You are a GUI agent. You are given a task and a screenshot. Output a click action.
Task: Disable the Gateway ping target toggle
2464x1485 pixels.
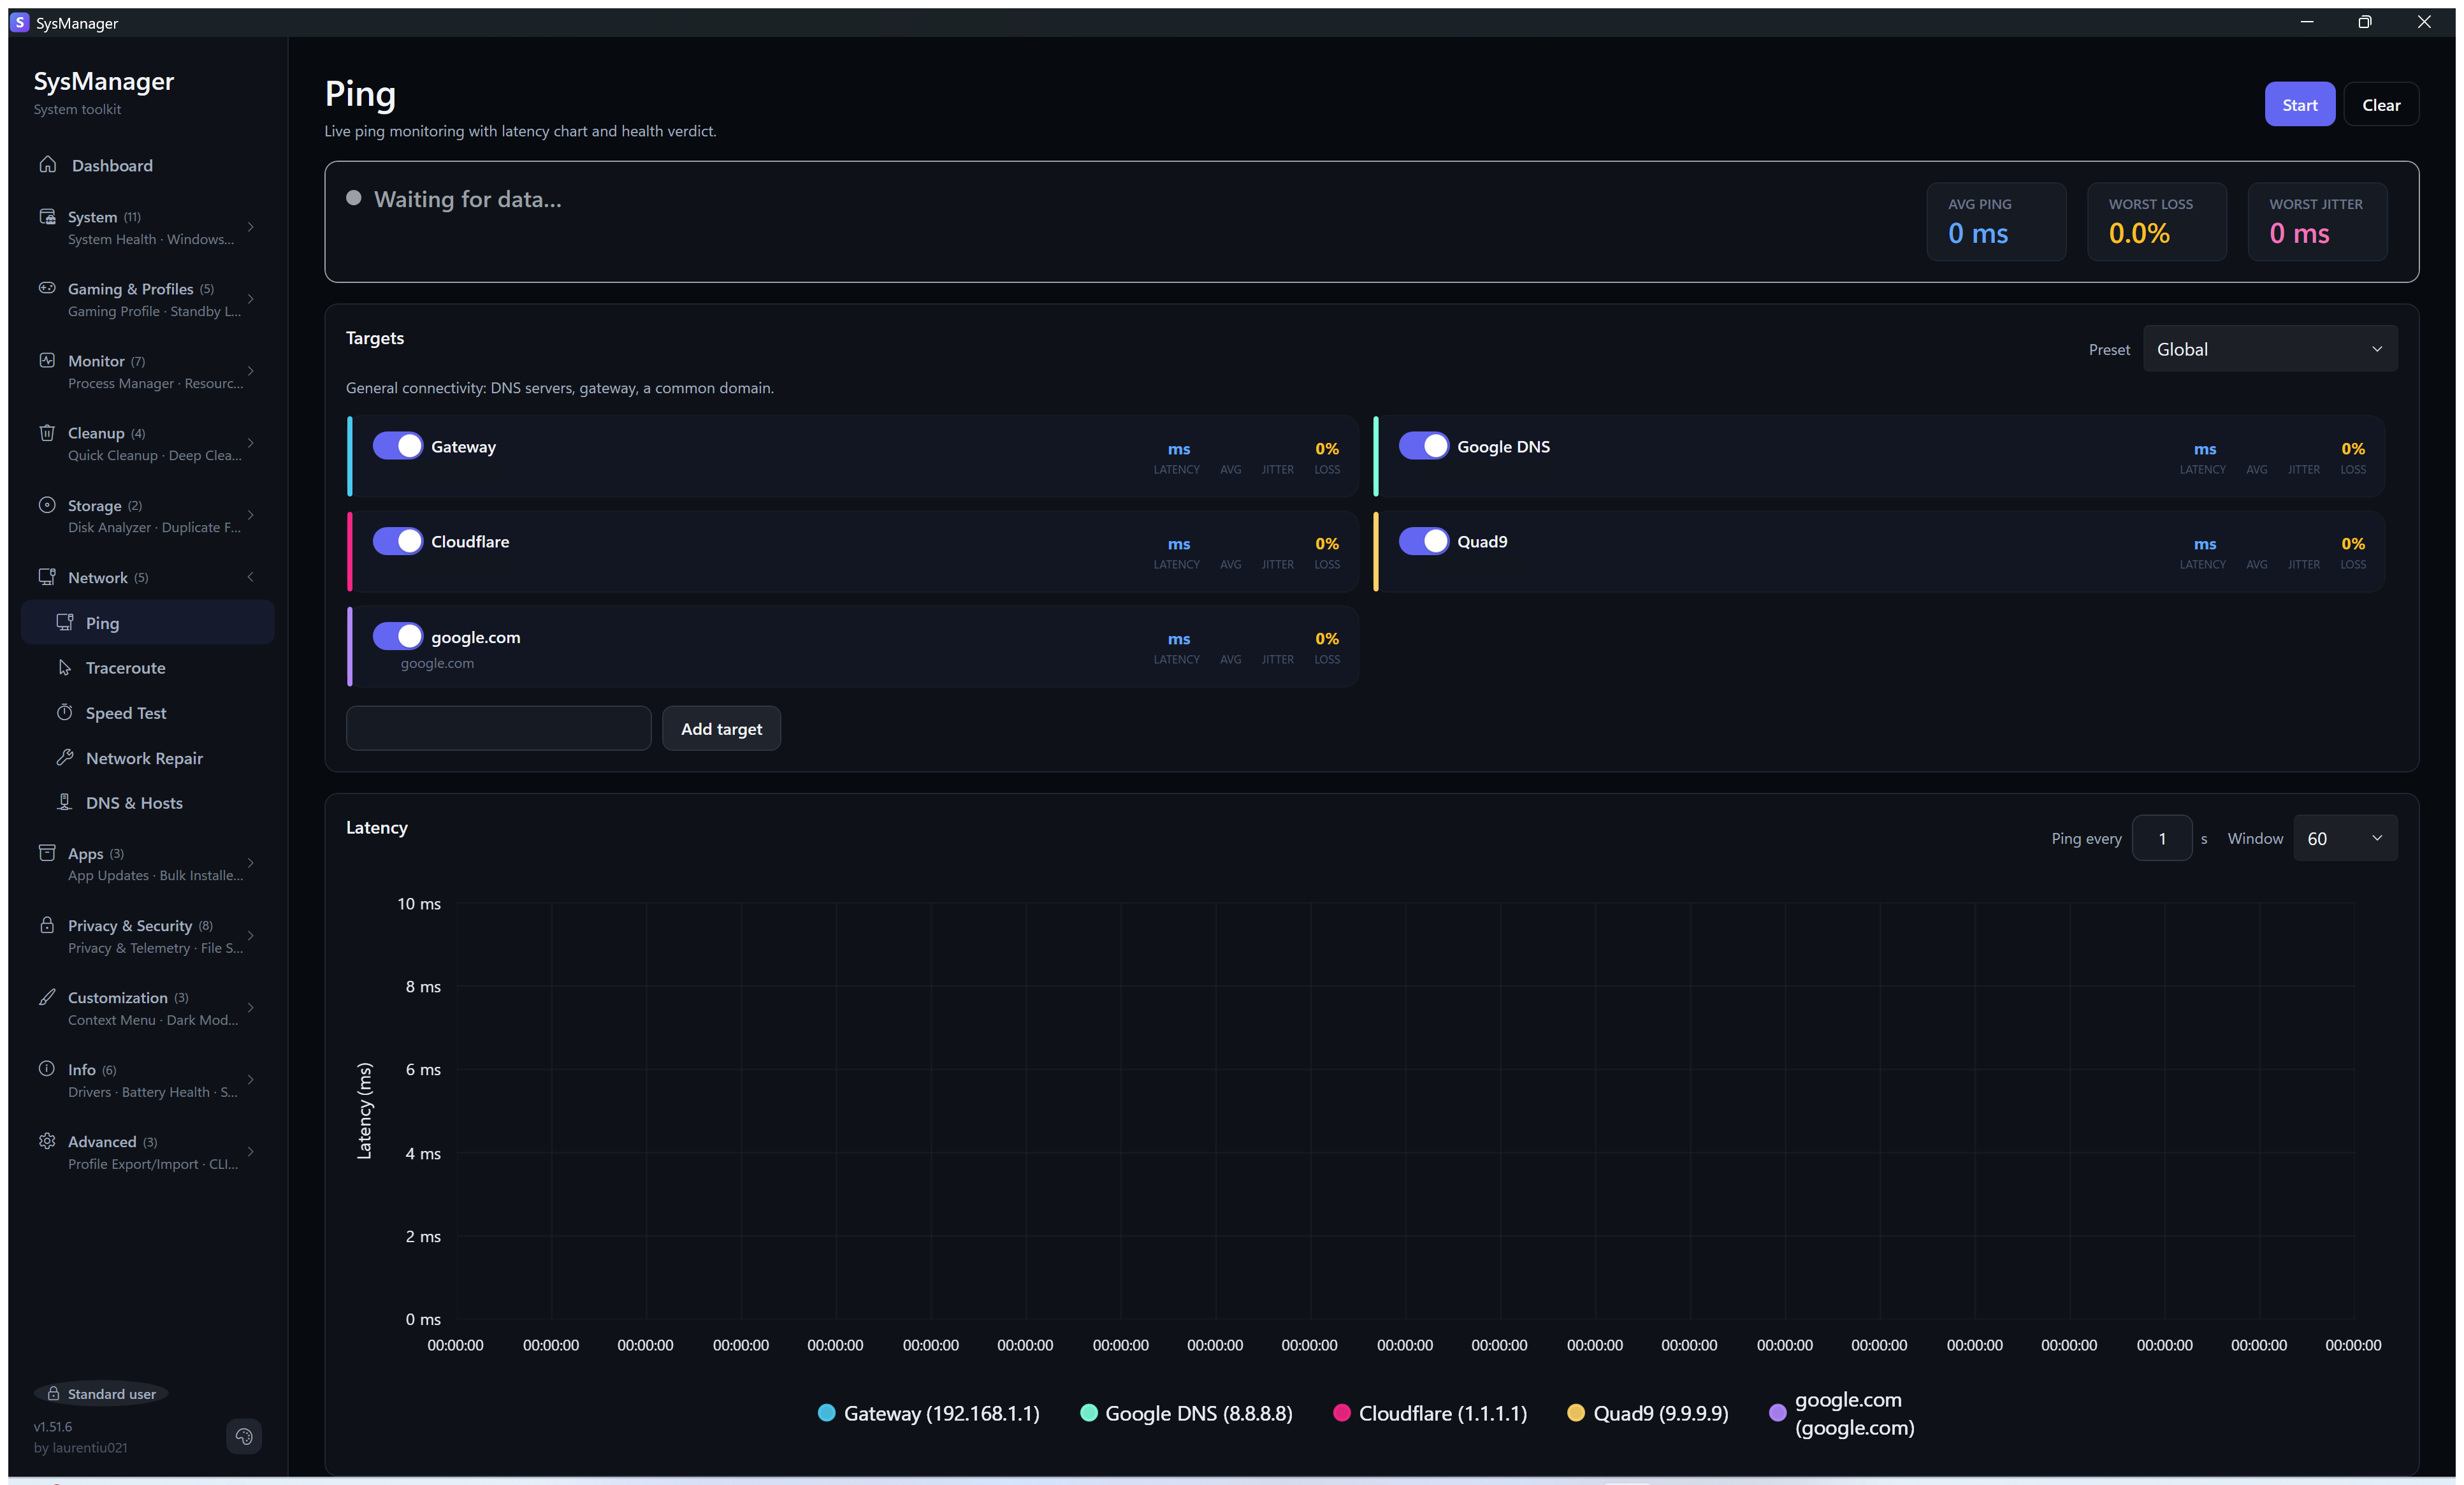[x=397, y=446]
